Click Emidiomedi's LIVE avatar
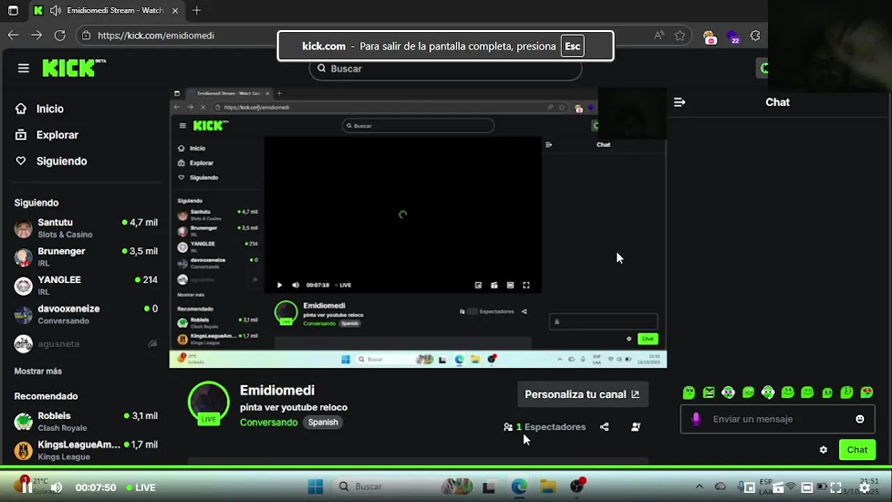The width and height of the screenshot is (892, 502). [208, 404]
